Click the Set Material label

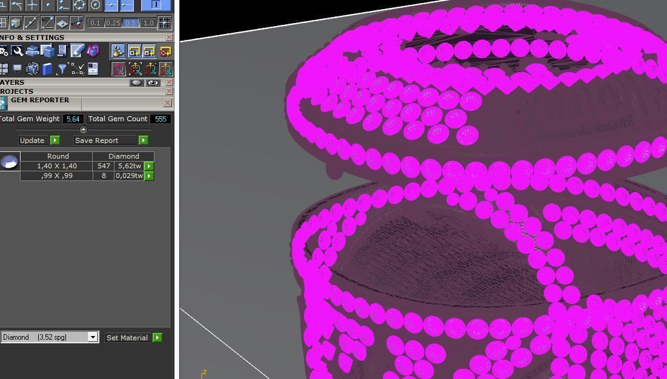click(127, 338)
